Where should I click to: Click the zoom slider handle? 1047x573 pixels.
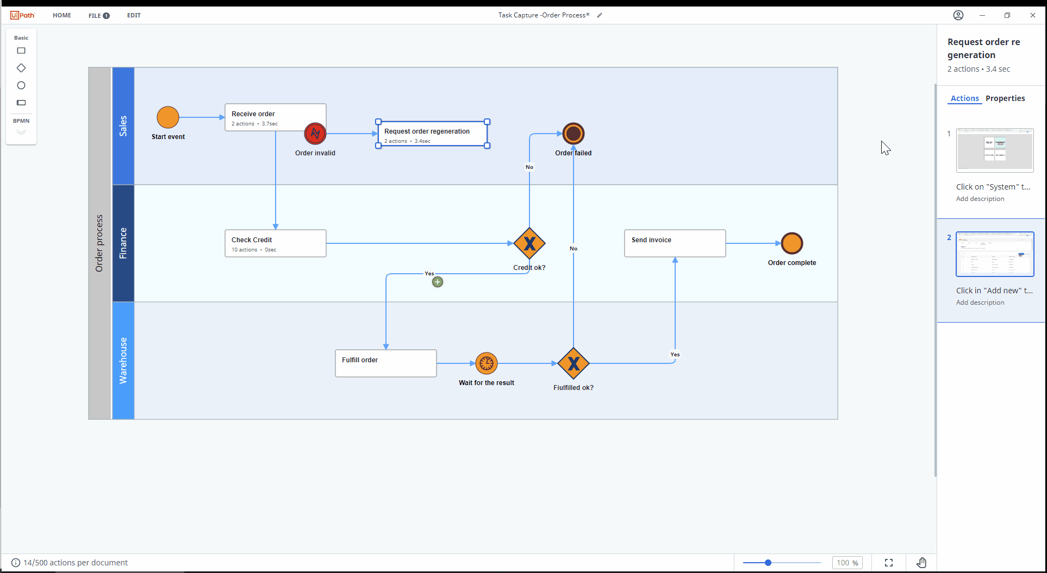[x=768, y=563]
